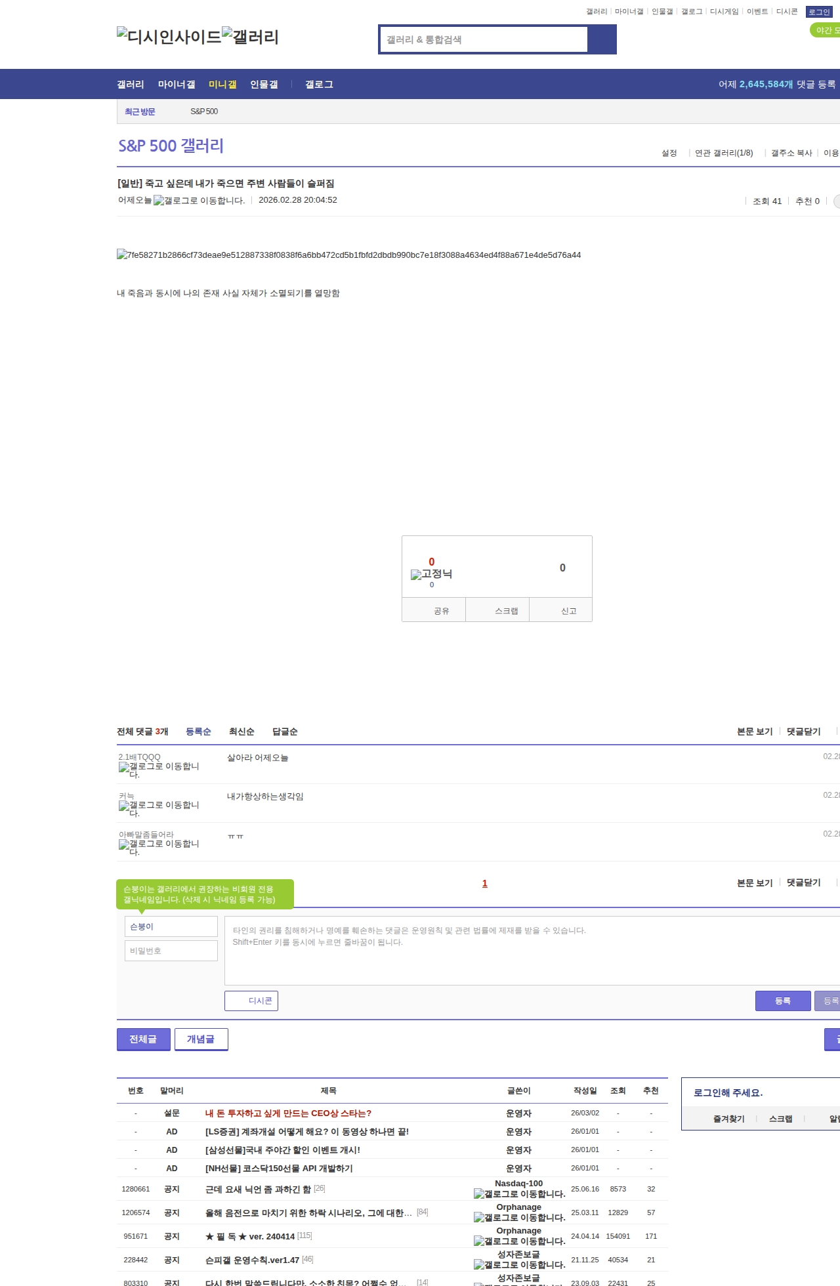Click 로그인해 주세요. in the side box
The width and height of the screenshot is (840, 1286).
coord(728,1093)
